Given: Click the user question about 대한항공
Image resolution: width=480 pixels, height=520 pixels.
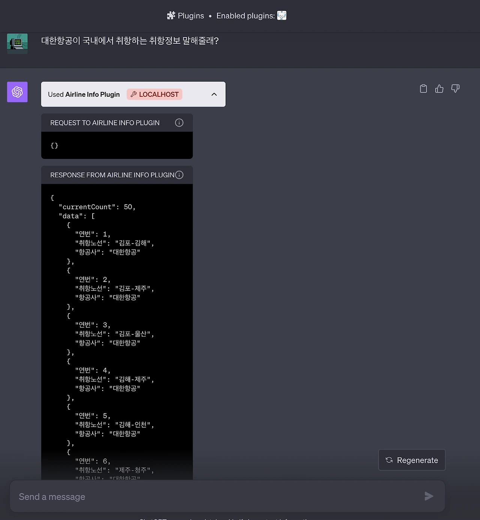Looking at the screenshot, I should (x=130, y=40).
